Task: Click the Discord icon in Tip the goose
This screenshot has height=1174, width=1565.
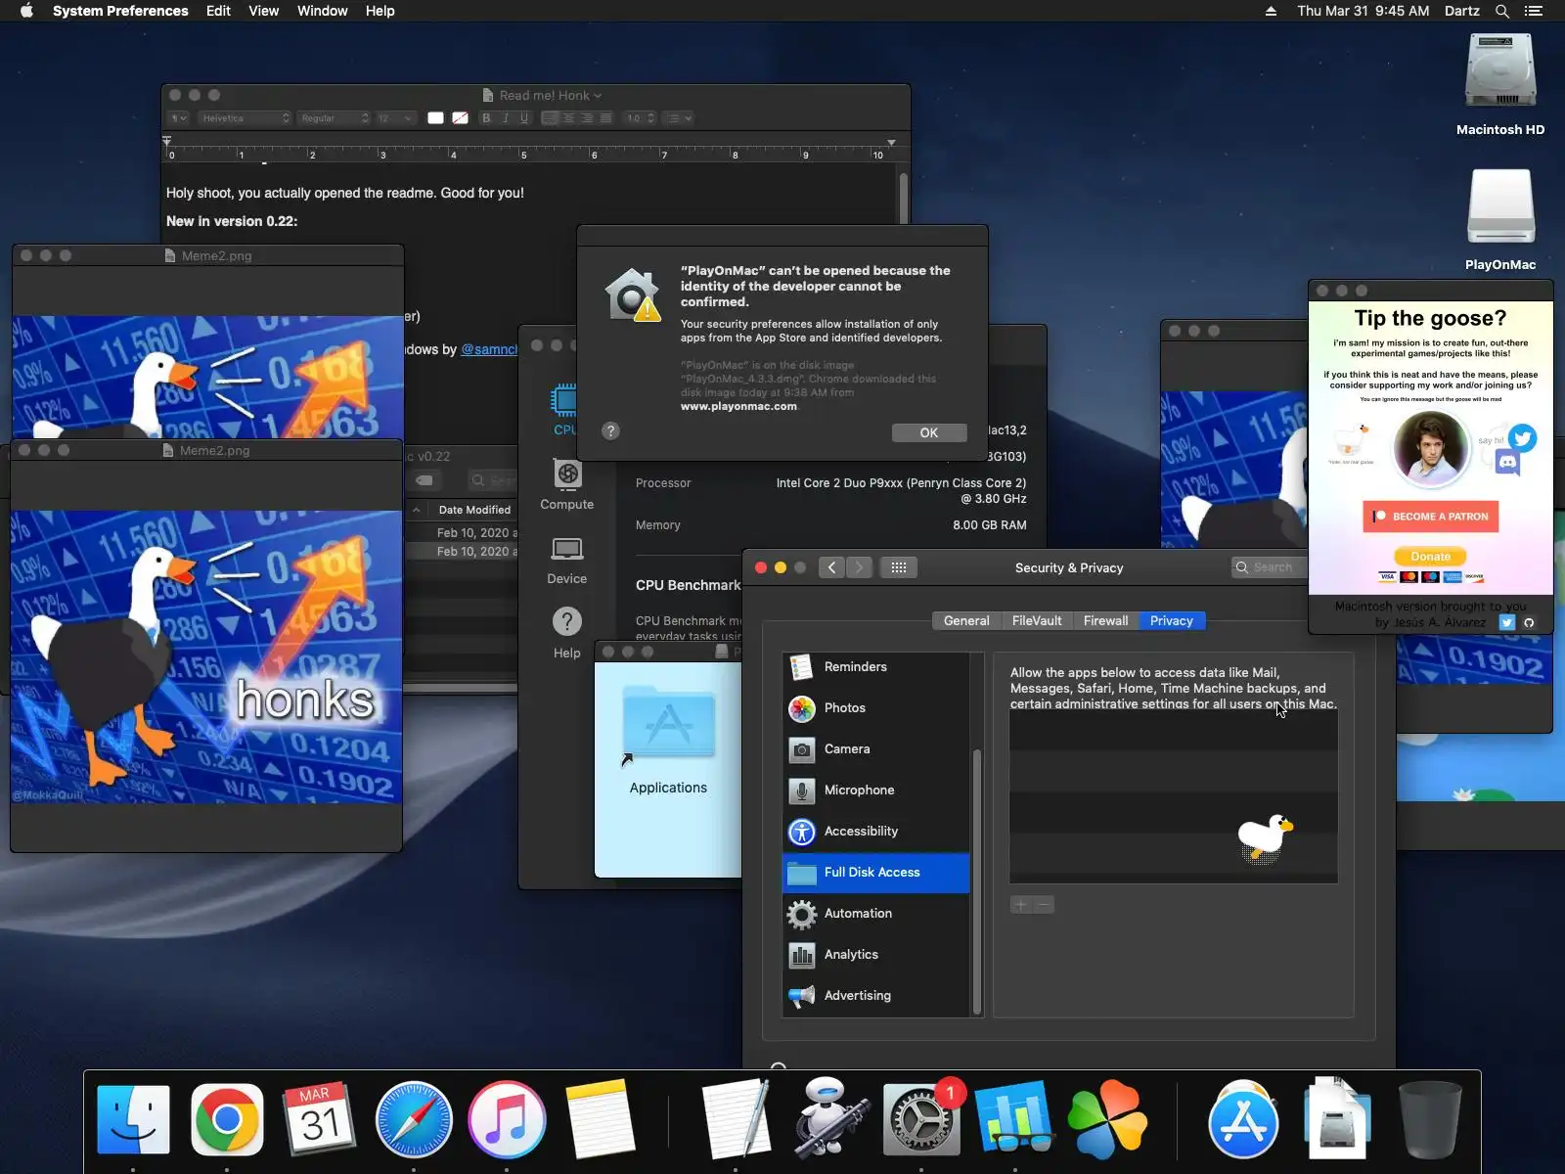Action: 1508,463
